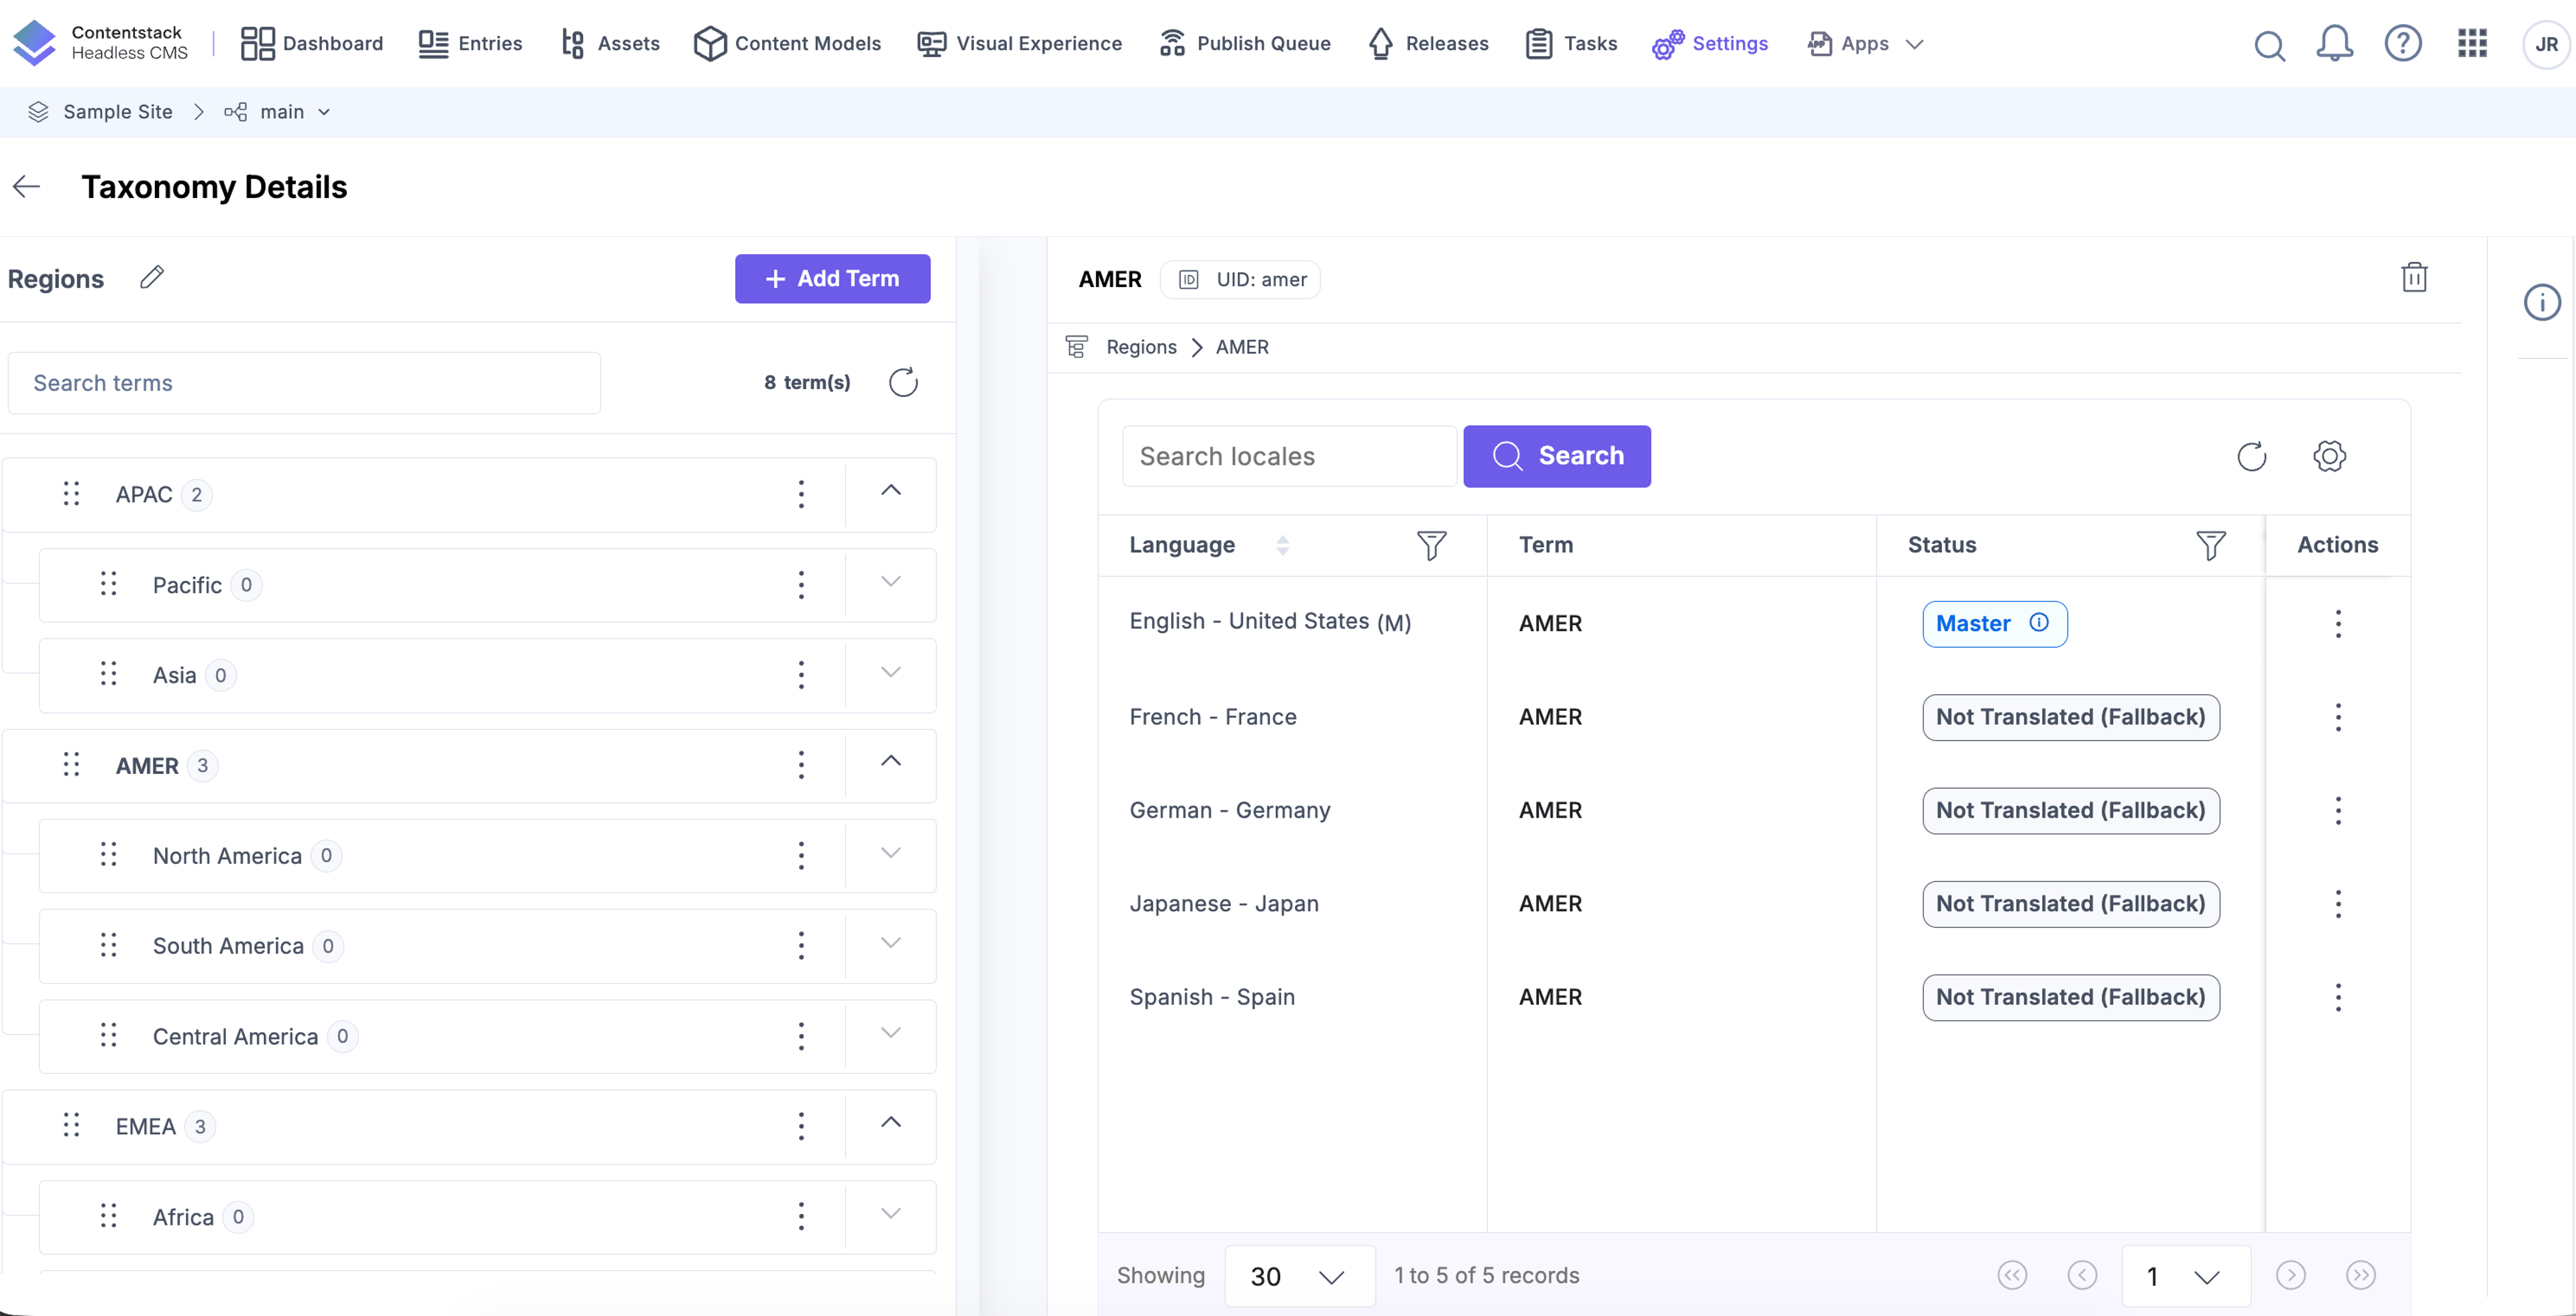Open locale table settings gear

[2329, 456]
